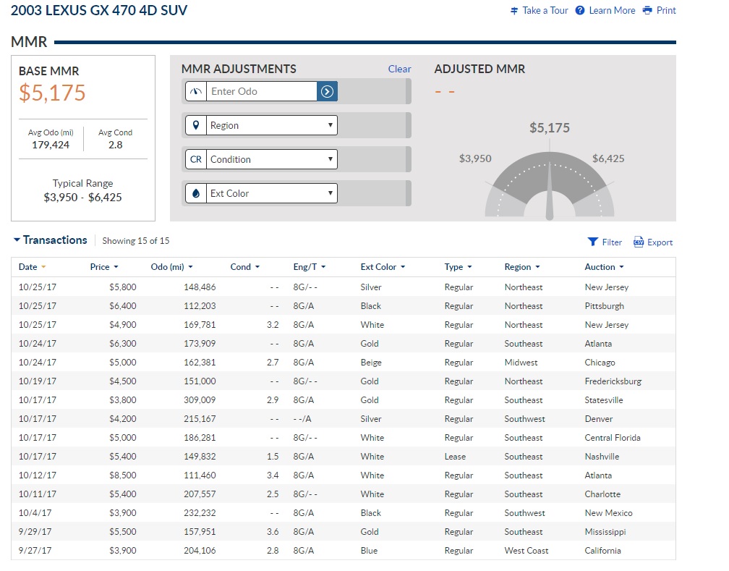This screenshot has height=571, width=729.
Task: Click the Midwest region cell
Action: [521, 363]
